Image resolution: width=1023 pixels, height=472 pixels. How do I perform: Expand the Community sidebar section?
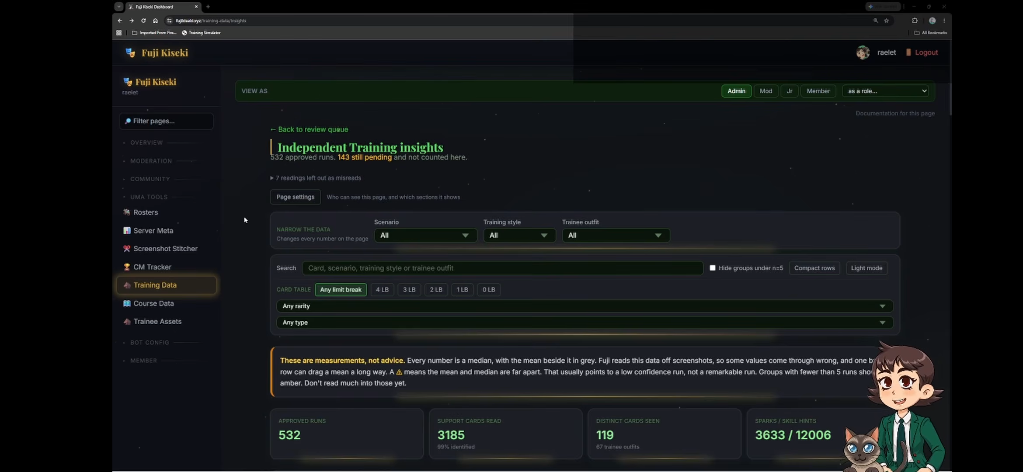point(150,179)
